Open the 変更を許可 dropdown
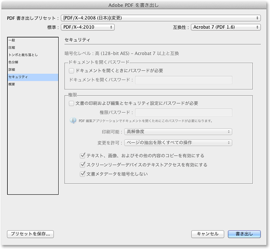 178,143
